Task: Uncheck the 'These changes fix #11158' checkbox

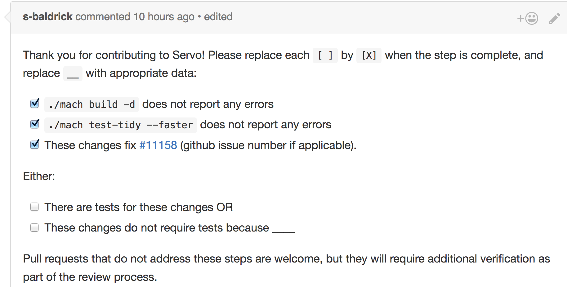Action: [x=35, y=144]
